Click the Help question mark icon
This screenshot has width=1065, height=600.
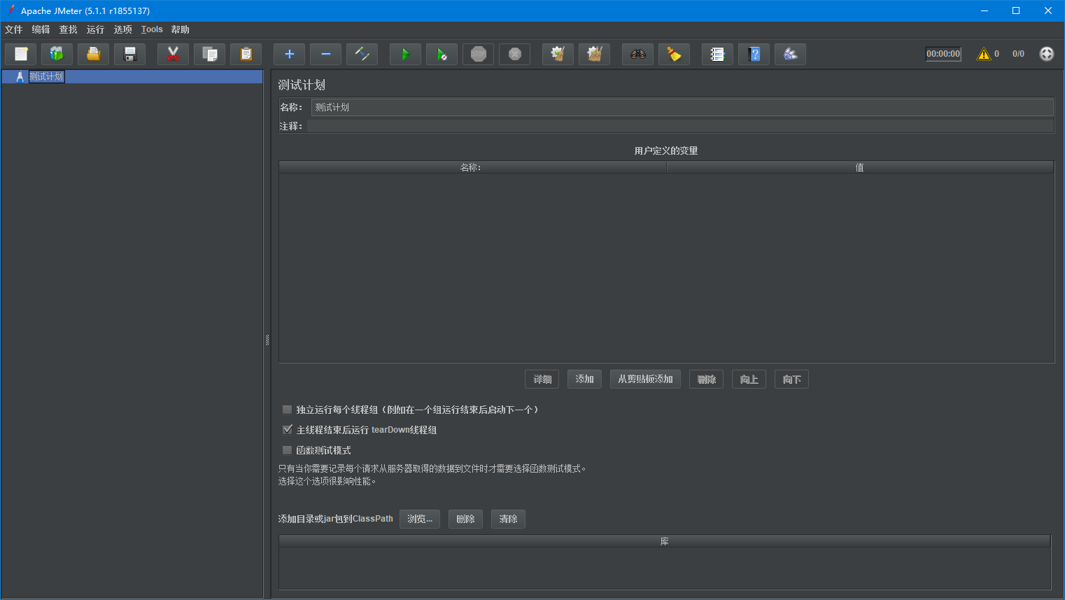point(754,54)
